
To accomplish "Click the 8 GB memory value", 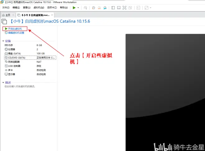I will 39,45.
